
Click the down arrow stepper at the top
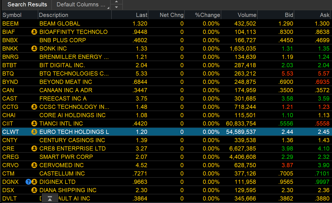pos(116,7)
